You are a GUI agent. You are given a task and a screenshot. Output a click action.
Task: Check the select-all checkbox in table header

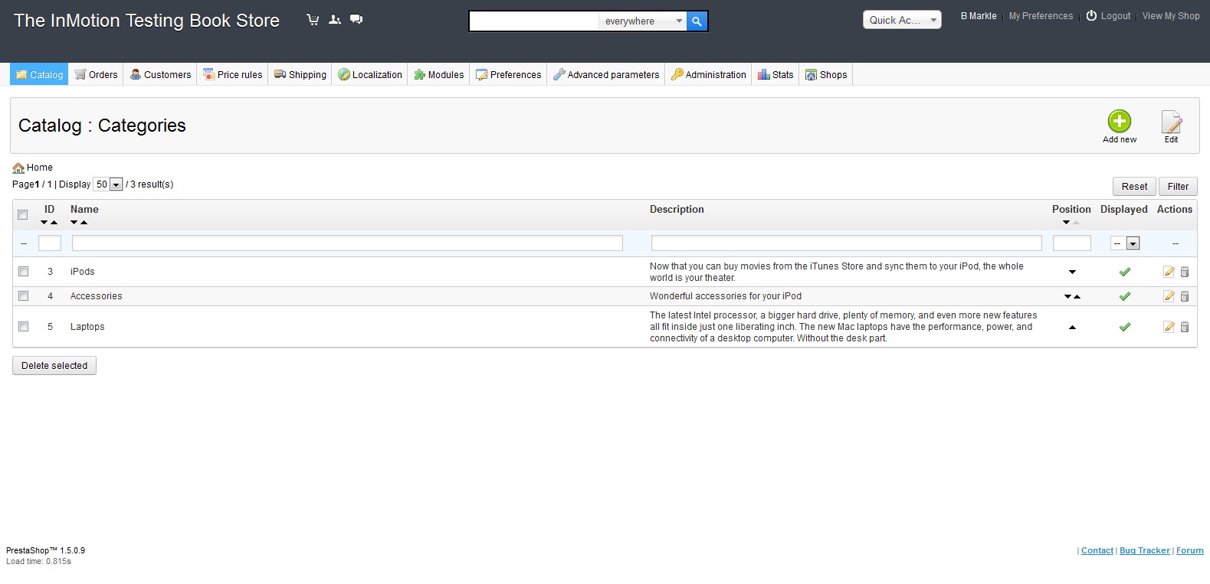click(x=22, y=215)
